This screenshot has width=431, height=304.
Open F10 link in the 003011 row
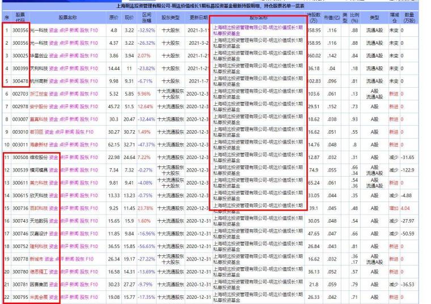pyautogui.click(x=94, y=144)
